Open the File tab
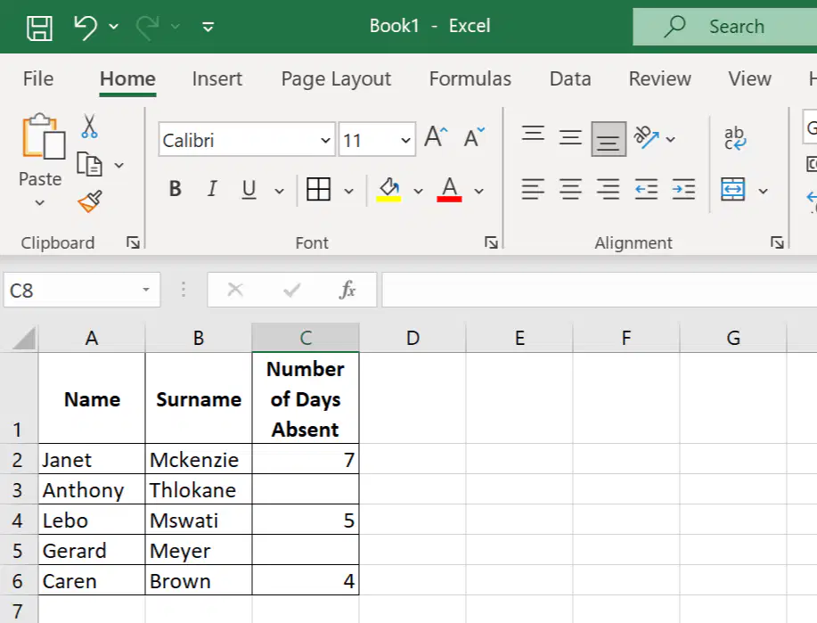817x623 pixels. [x=38, y=78]
